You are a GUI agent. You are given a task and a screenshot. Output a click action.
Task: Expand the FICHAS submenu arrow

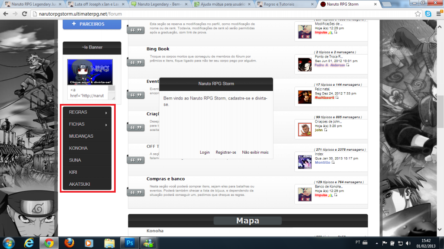click(106, 125)
